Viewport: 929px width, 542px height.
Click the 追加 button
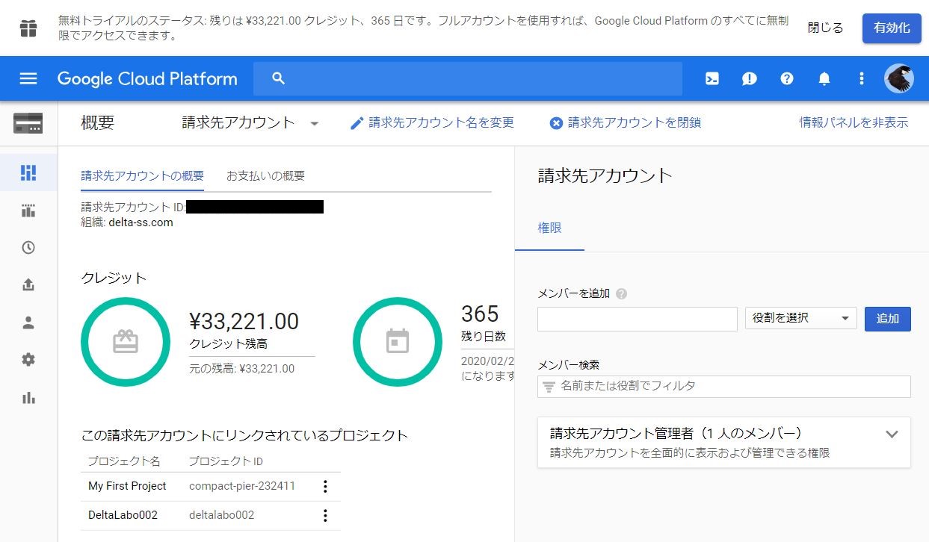[x=888, y=319]
